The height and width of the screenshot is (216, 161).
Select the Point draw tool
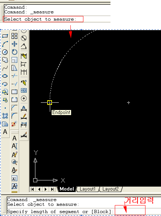[5, 108]
